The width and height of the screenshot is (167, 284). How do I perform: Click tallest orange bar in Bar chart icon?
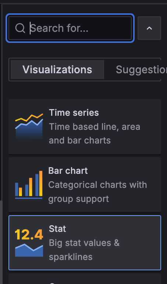pos(41,183)
